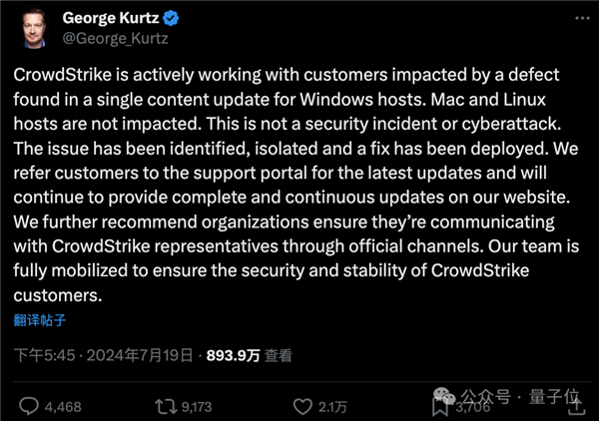Image resolution: width=599 pixels, height=421 pixels.
Task: Click the 2.1万 like count
Action: tap(332, 407)
